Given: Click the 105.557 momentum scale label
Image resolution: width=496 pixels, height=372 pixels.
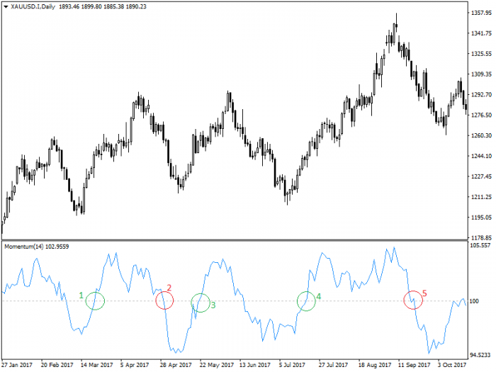Looking at the screenshot, I should point(480,245).
